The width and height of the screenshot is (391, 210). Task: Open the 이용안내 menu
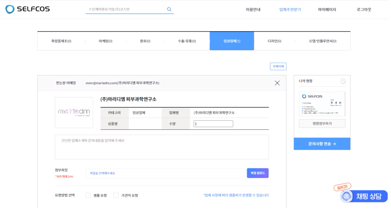coord(253,10)
